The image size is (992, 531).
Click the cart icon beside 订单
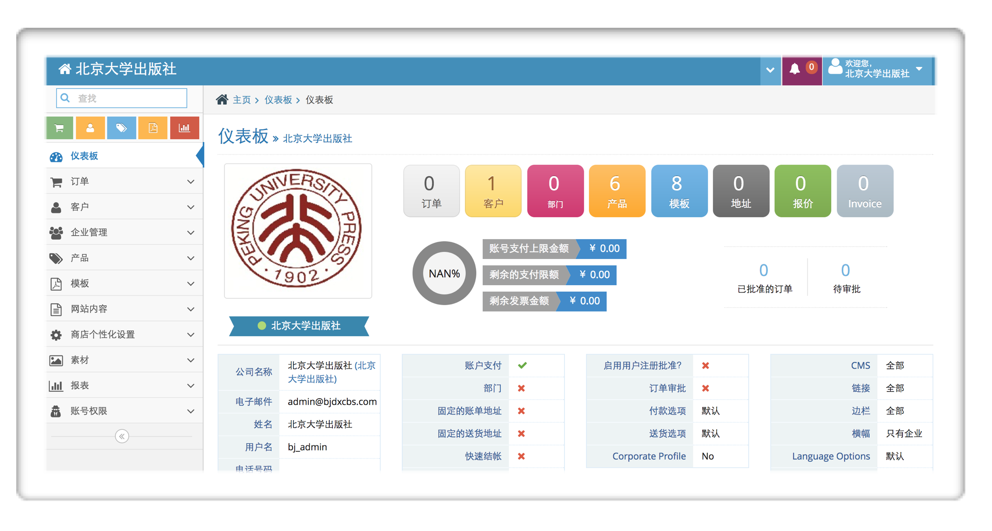(56, 182)
